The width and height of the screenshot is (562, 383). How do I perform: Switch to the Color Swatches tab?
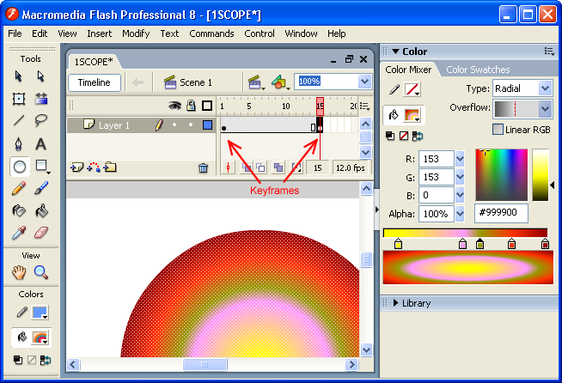478,70
